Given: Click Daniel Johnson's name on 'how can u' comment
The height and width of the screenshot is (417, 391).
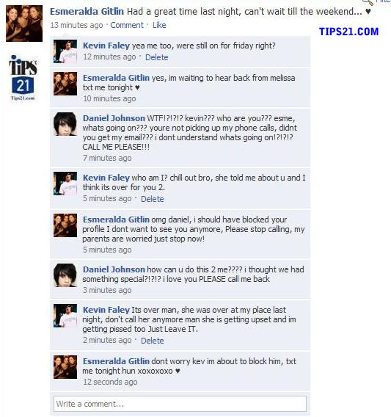Looking at the screenshot, I should pos(114,269).
